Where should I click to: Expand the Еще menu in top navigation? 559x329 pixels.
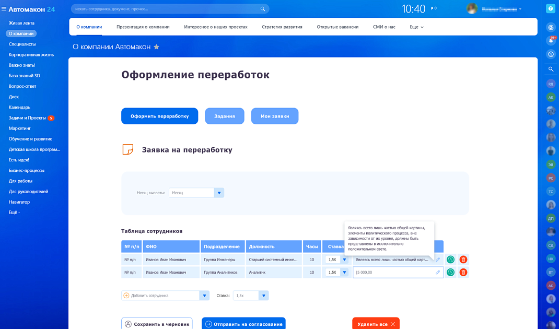(416, 27)
